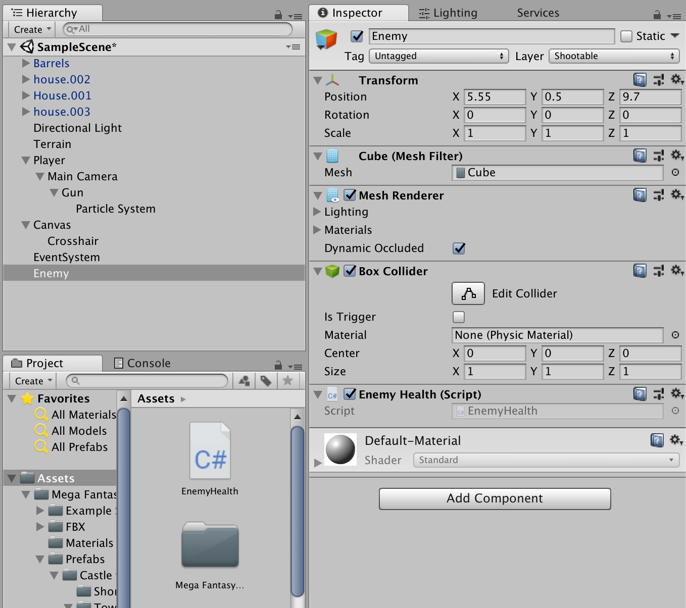Open the Layer dropdown showing Shootable
Image resolution: width=686 pixels, height=608 pixels.
pyautogui.click(x=614, y=56)
